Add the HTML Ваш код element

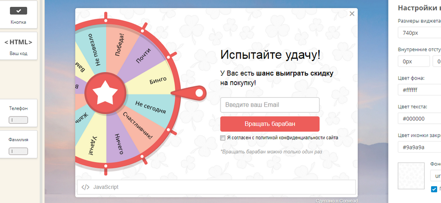tap(18, 46)
